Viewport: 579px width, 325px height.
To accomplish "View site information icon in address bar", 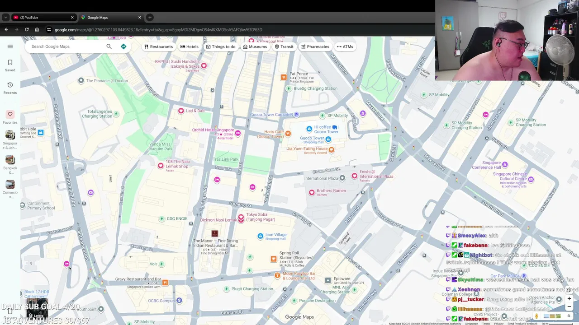I will (49, 30).
